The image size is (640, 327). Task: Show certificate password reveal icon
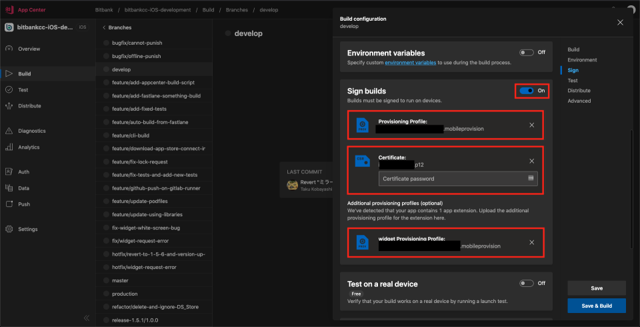[x=531, y=178]
